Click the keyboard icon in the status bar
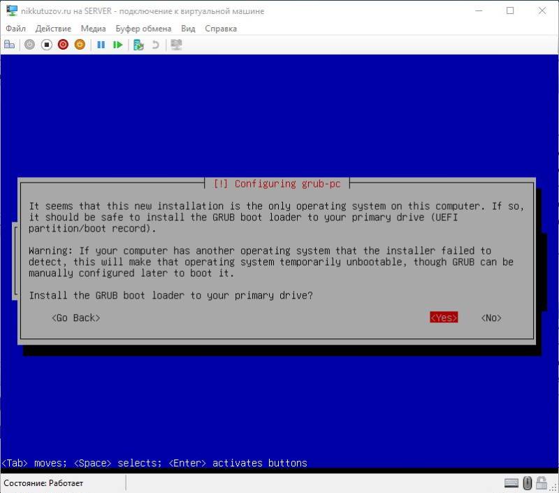 coord(511,483)
